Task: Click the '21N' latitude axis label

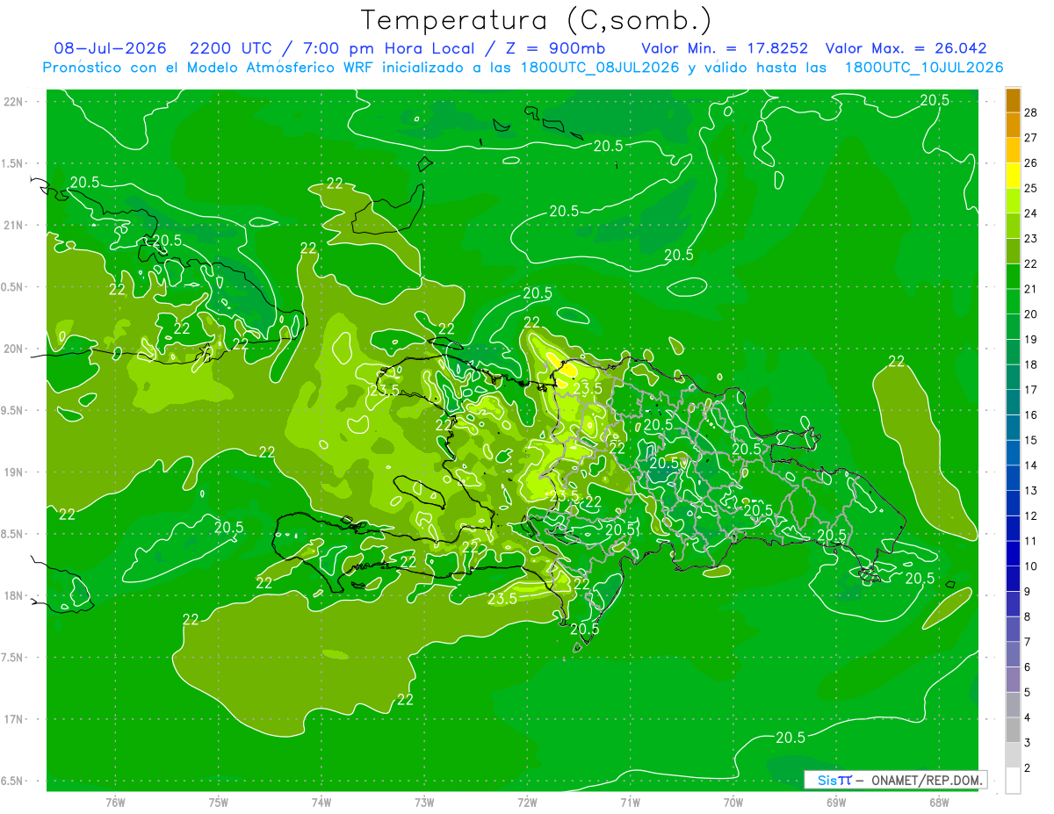Action: pos(14,226)
